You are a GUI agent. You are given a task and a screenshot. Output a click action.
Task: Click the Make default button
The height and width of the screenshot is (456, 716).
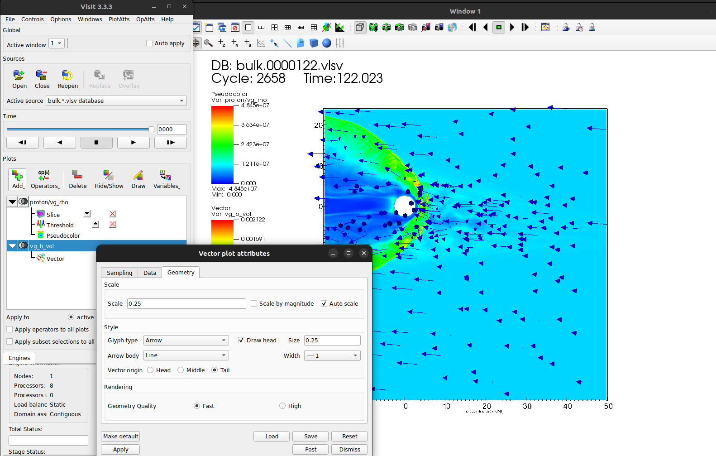pyautogui.click(x=120, y=437)
